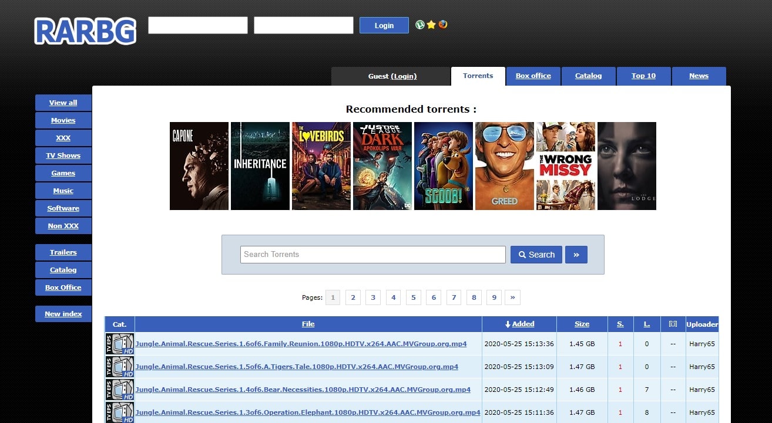The image size is (772, 423).
Task: Go to page 6
Action: click(434, 297)
